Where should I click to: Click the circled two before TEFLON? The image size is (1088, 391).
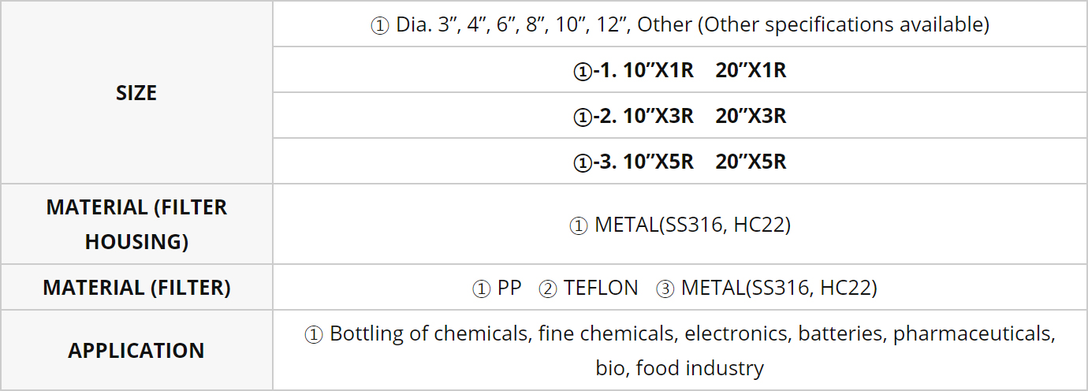[x=548, y=289]
